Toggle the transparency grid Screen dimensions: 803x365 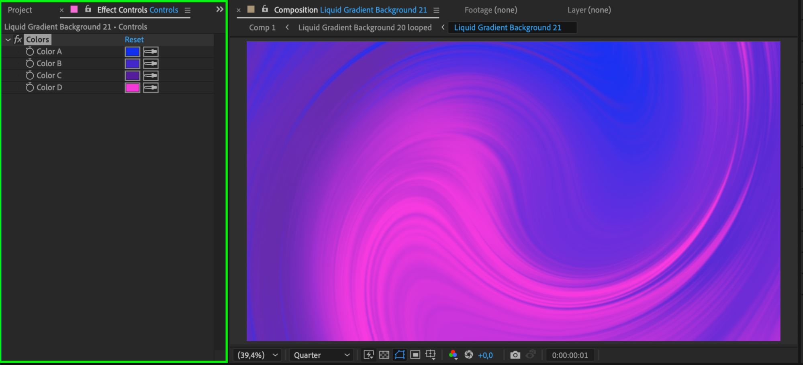coord(384,355)
